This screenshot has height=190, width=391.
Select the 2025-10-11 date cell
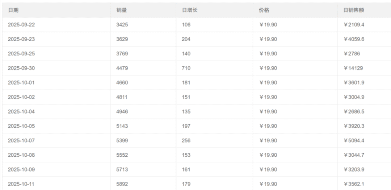tap(21, 184)
